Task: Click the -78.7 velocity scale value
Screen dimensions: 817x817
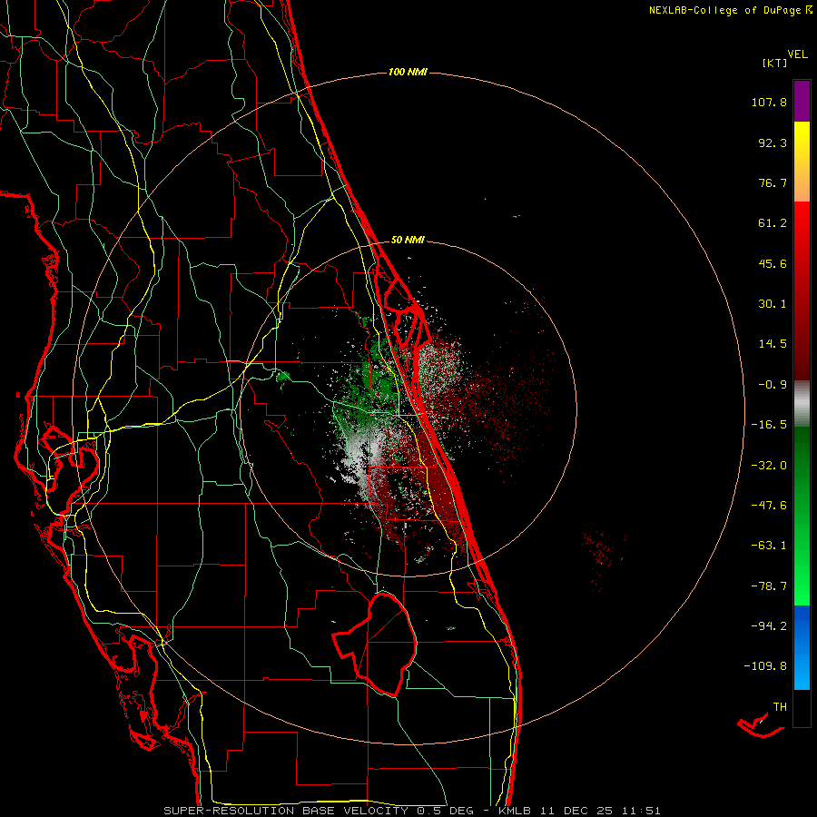Action: coord(769,586)
